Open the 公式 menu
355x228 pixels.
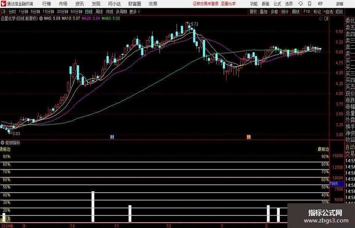pyautogui.click(x=277, y=4)
